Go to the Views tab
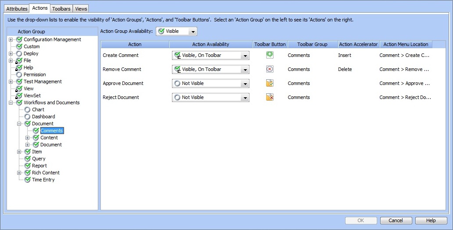This screenshot has width=453, height=230. pos(81,9)
